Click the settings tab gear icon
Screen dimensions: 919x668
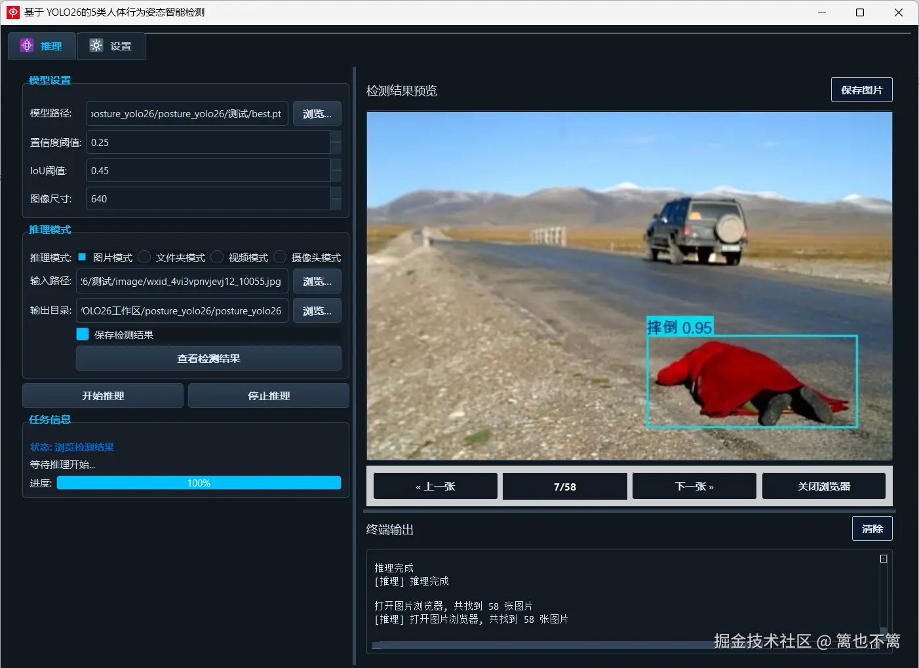96,45
